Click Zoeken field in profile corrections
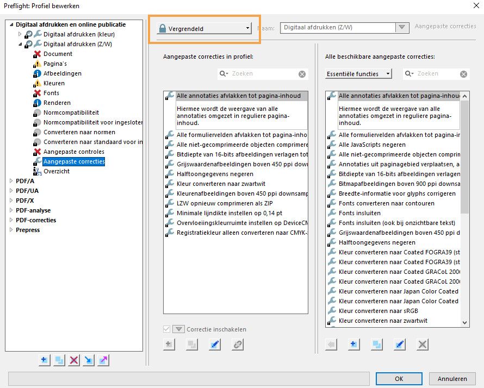Screen dimensions: 484x388 (x=264, y=74)
